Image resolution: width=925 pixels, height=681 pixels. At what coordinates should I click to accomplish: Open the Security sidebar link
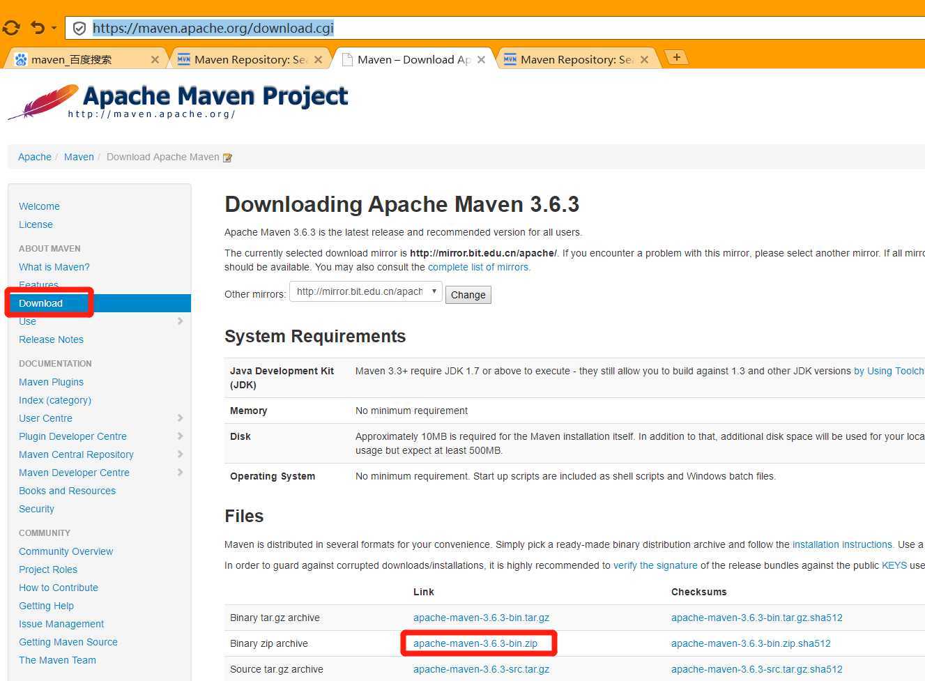pyautogui.click(x=36, y=509)
